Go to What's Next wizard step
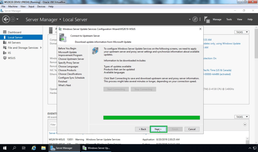 [x=64, y=85]
